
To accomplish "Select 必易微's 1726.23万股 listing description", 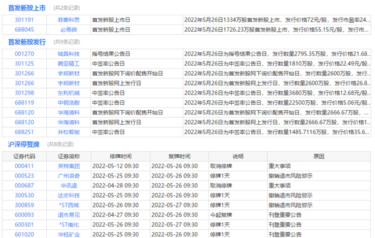I will point(276,30).
